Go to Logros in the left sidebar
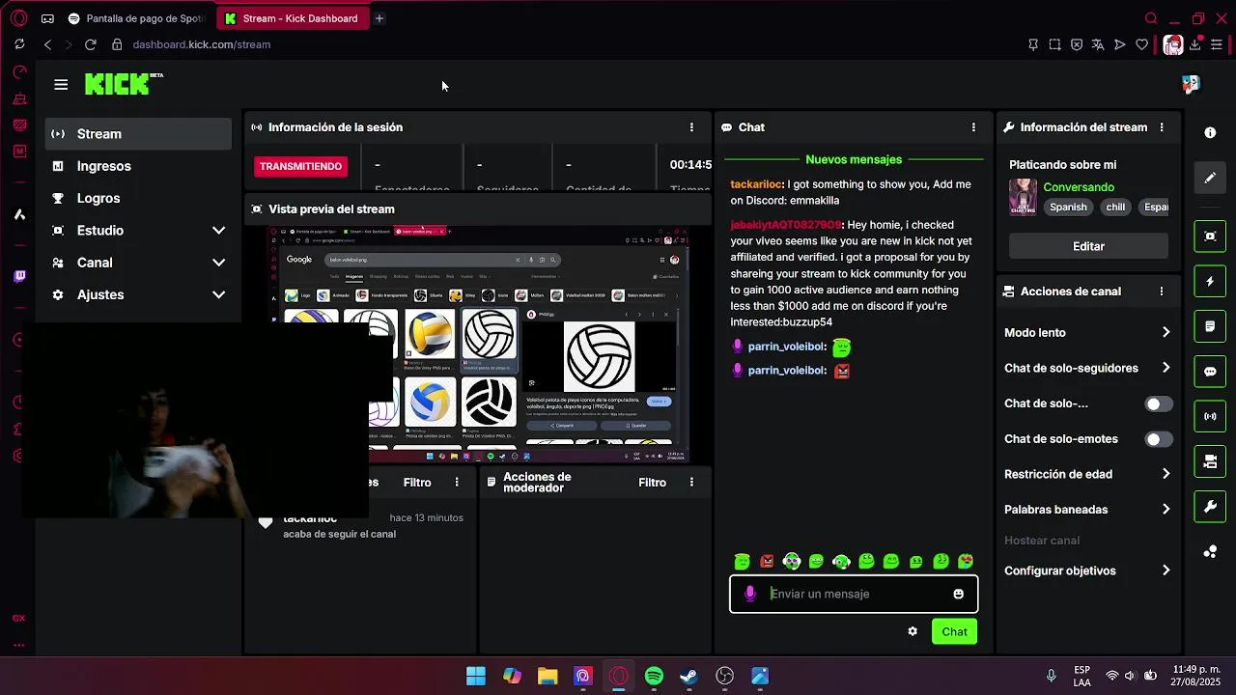The image size is (1236, 695). (x=138, y=198)
